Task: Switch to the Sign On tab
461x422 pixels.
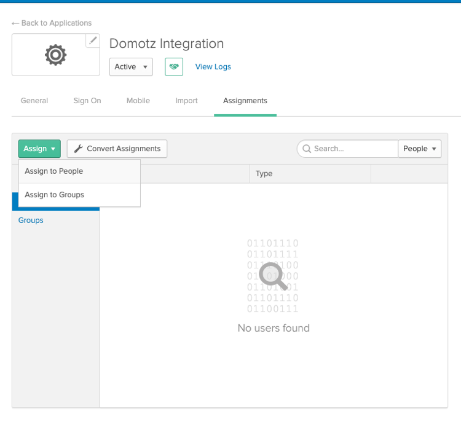Action: (x=87, y=101)
